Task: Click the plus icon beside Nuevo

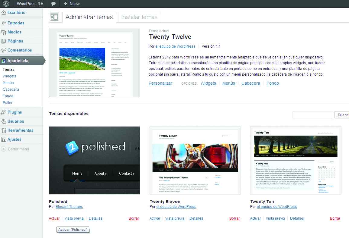Action: pyautogui.click(x=66, y=4)
